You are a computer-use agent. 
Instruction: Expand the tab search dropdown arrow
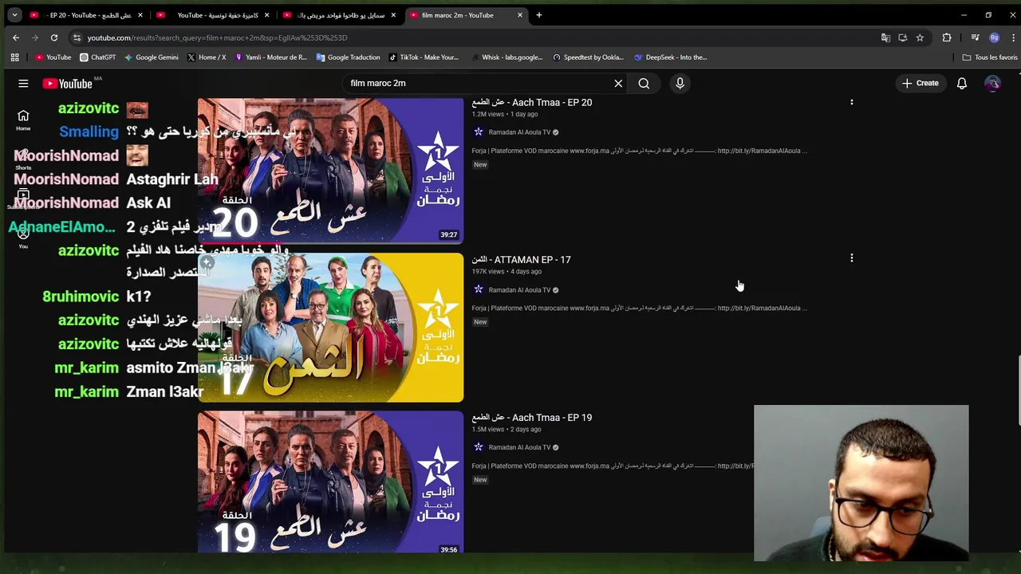[x=14, y=15]
